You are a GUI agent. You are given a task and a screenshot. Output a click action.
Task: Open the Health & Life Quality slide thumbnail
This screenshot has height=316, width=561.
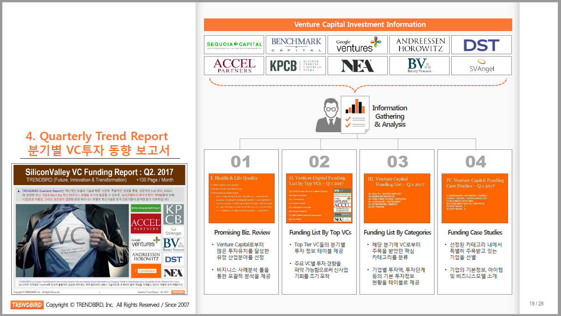(x=241, y=198)
